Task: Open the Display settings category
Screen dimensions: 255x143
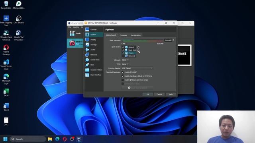Action: tap(94, 40)
